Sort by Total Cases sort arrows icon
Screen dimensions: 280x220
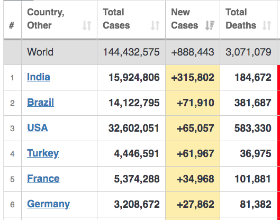pyautogui.click(x=155, y=25)
